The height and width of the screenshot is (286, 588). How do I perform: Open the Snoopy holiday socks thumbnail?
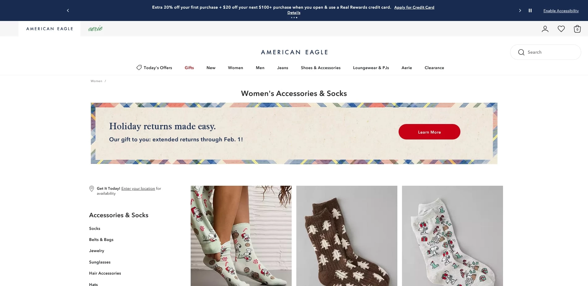pos(452,236)
